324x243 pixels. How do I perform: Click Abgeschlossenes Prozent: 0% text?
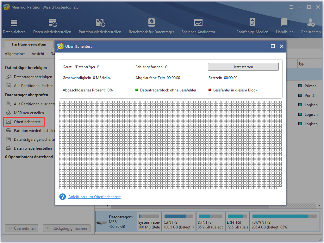click(88, 90)
